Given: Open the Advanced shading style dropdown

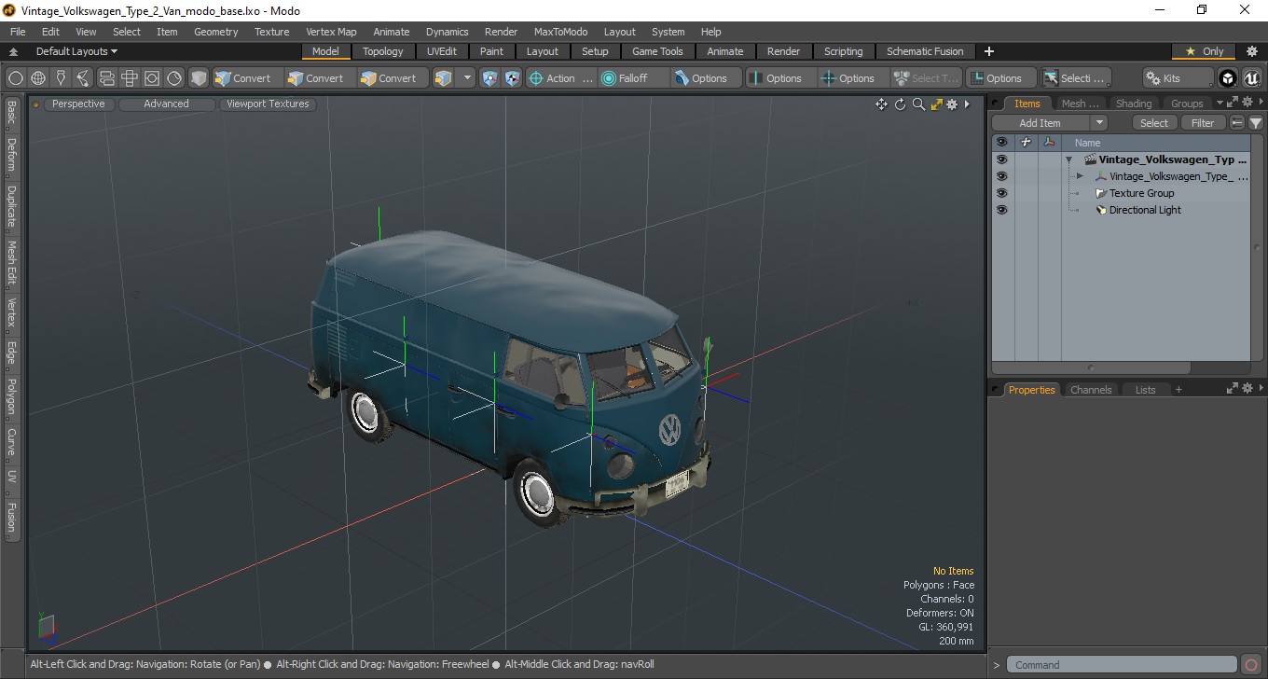Looking at the screenshot, I should point(166,104).
